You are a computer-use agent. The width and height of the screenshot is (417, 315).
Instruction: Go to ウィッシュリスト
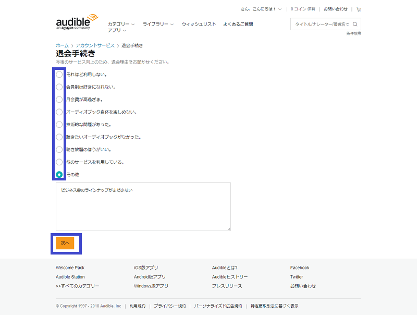(x=199, y=24)
